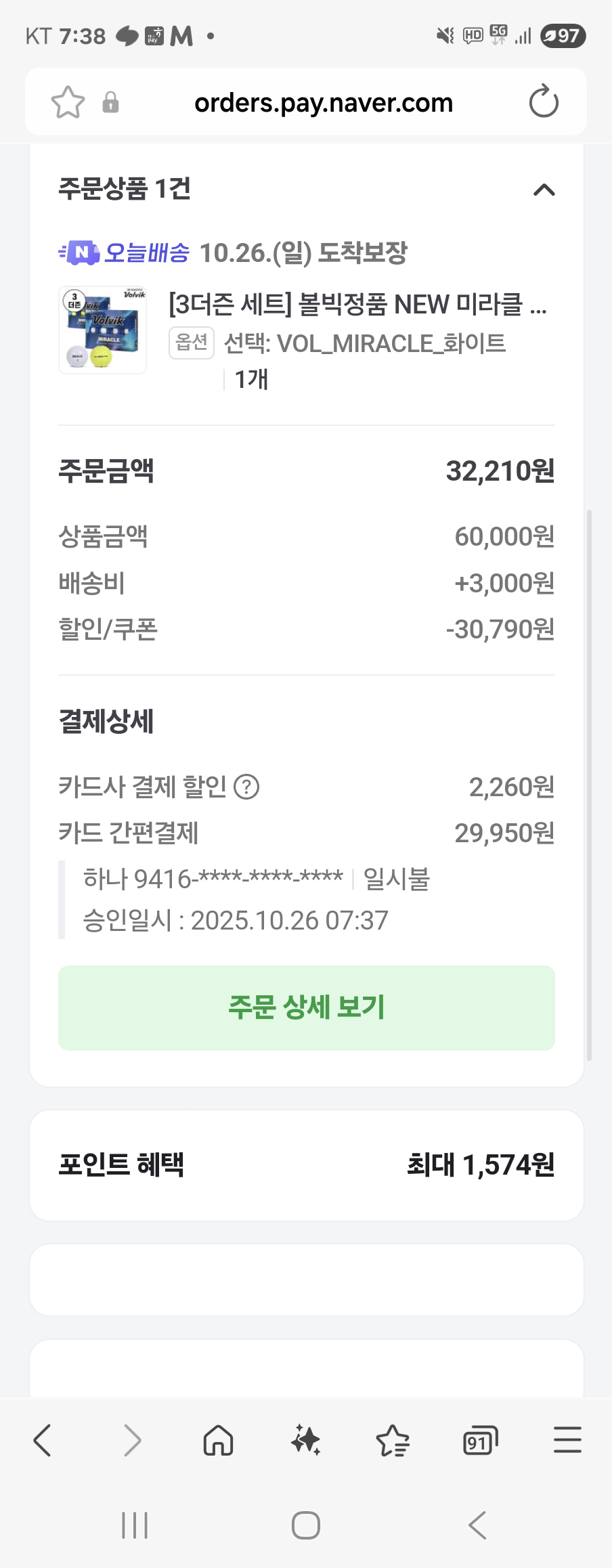612x1568 pixels.
Task: Reload the page with refresh icon
Action: (x=543, y=102)
